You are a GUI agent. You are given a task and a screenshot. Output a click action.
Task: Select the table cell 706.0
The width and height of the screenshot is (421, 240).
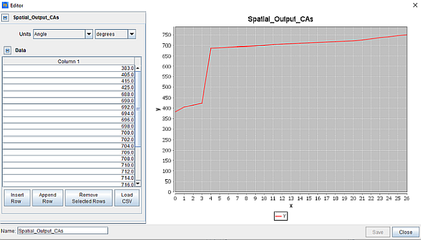(69, 152)
